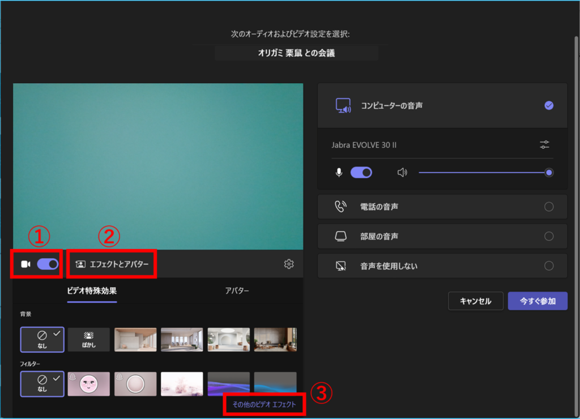Viewport: 580px width, 419px height.
Task: Click the 今すぐ参加 button
Action: click(x=538, y=301)
